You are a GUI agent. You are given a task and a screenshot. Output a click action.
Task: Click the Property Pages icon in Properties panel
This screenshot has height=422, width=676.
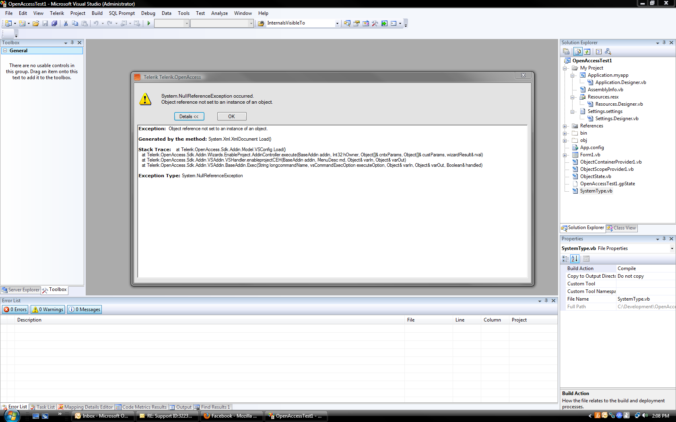pos(586,259)
